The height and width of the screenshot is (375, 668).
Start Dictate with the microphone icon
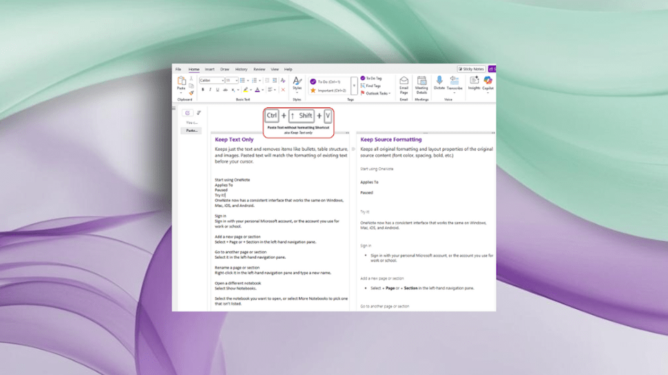pyautogui.click(x=439, y=82)
